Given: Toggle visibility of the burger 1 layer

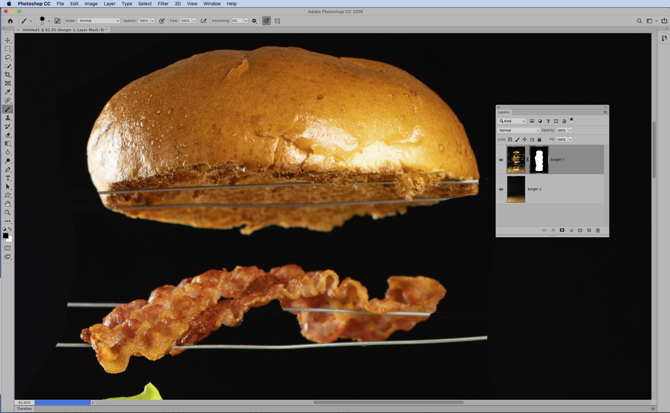Looking at the screenshot, I should click(x=501, y=160).
